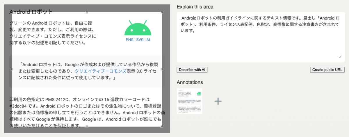The image size is (349, 137).
Task: Click the top-right selection corner handle
Action: click(x=162, y=12)
